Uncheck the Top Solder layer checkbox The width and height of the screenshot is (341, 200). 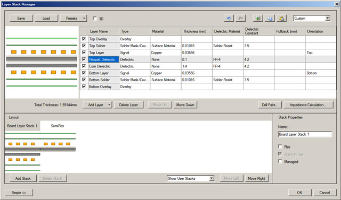(x=84, y=46)
